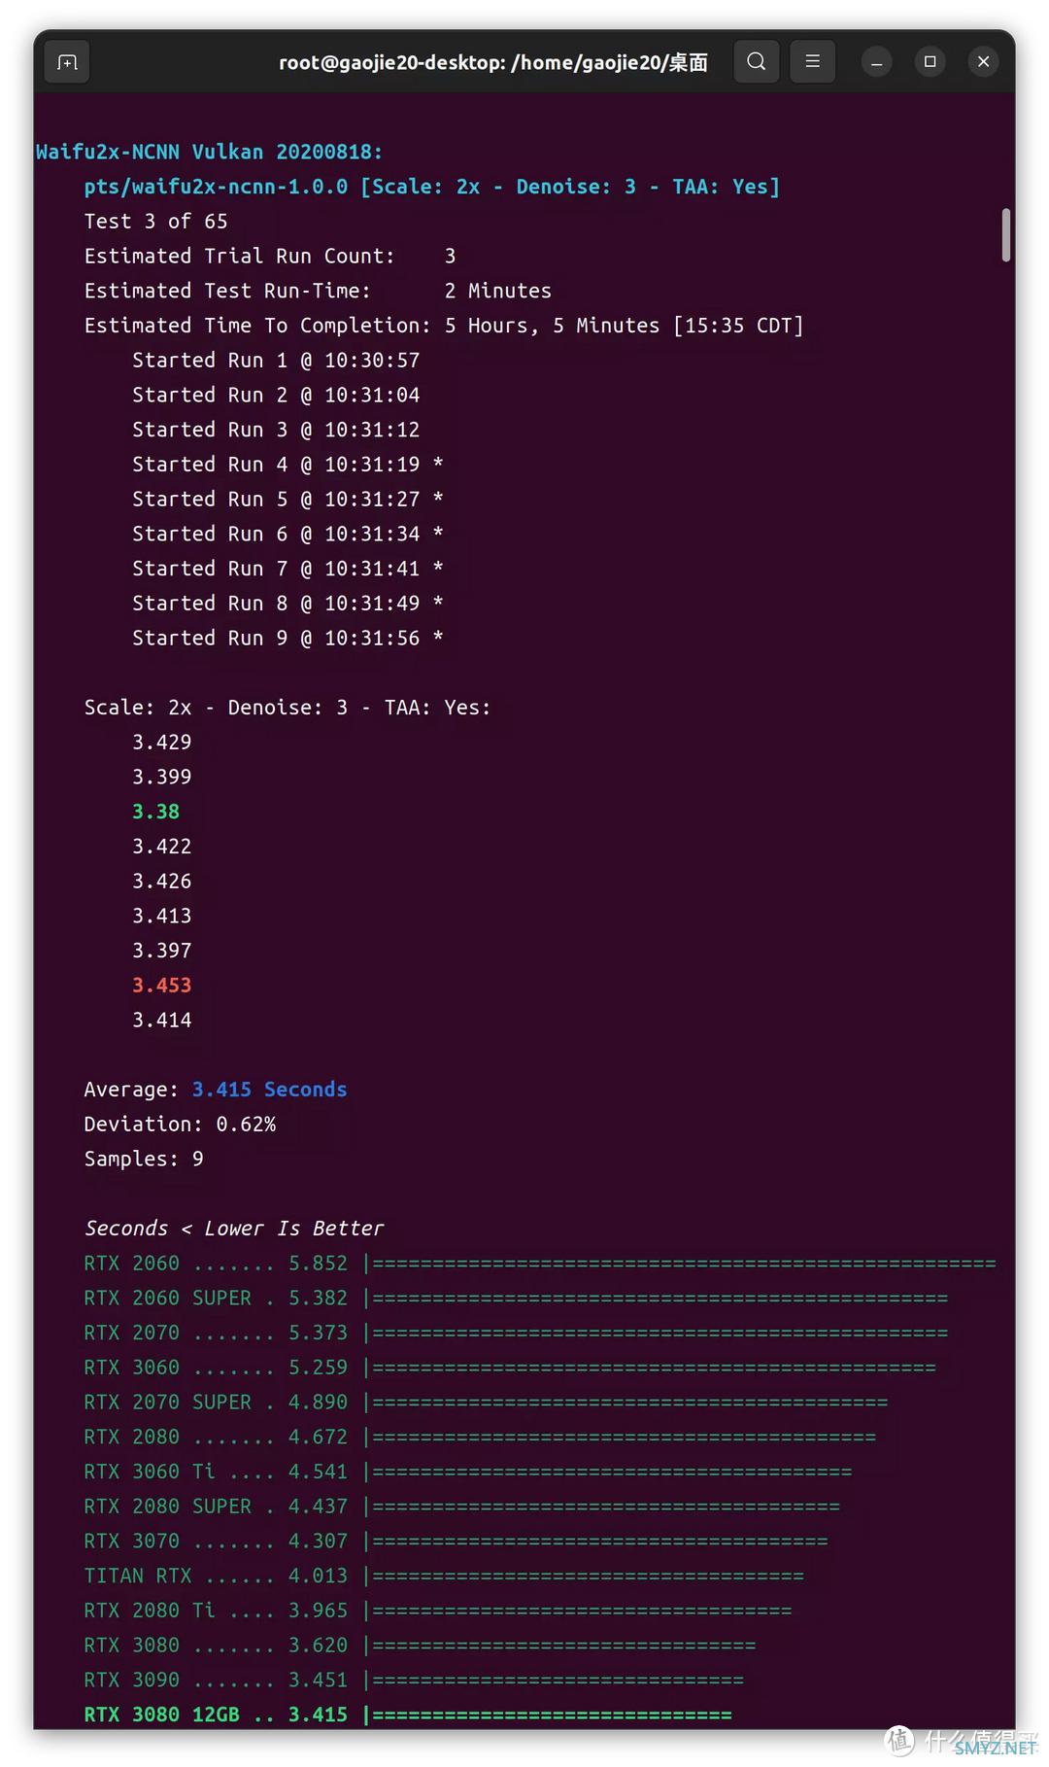Image resolution: width=1049 pixels, height=1767 pixels.
Task: Click the Seconds < Lower Is Better label
Action: (234, 1229)
